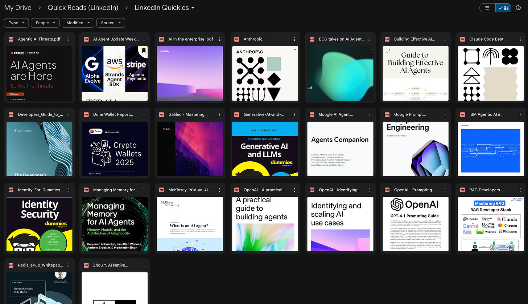The height and width of the screenshot is (304, 528).
Task: Open the Generative AI and LLMs thumbnail
Action: point(265,149)
